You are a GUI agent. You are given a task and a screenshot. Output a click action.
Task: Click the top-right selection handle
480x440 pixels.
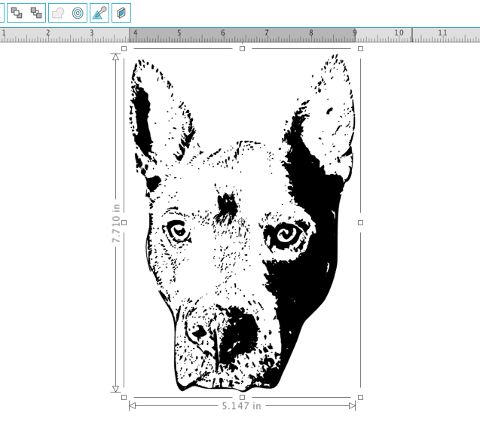coord(361,49)
